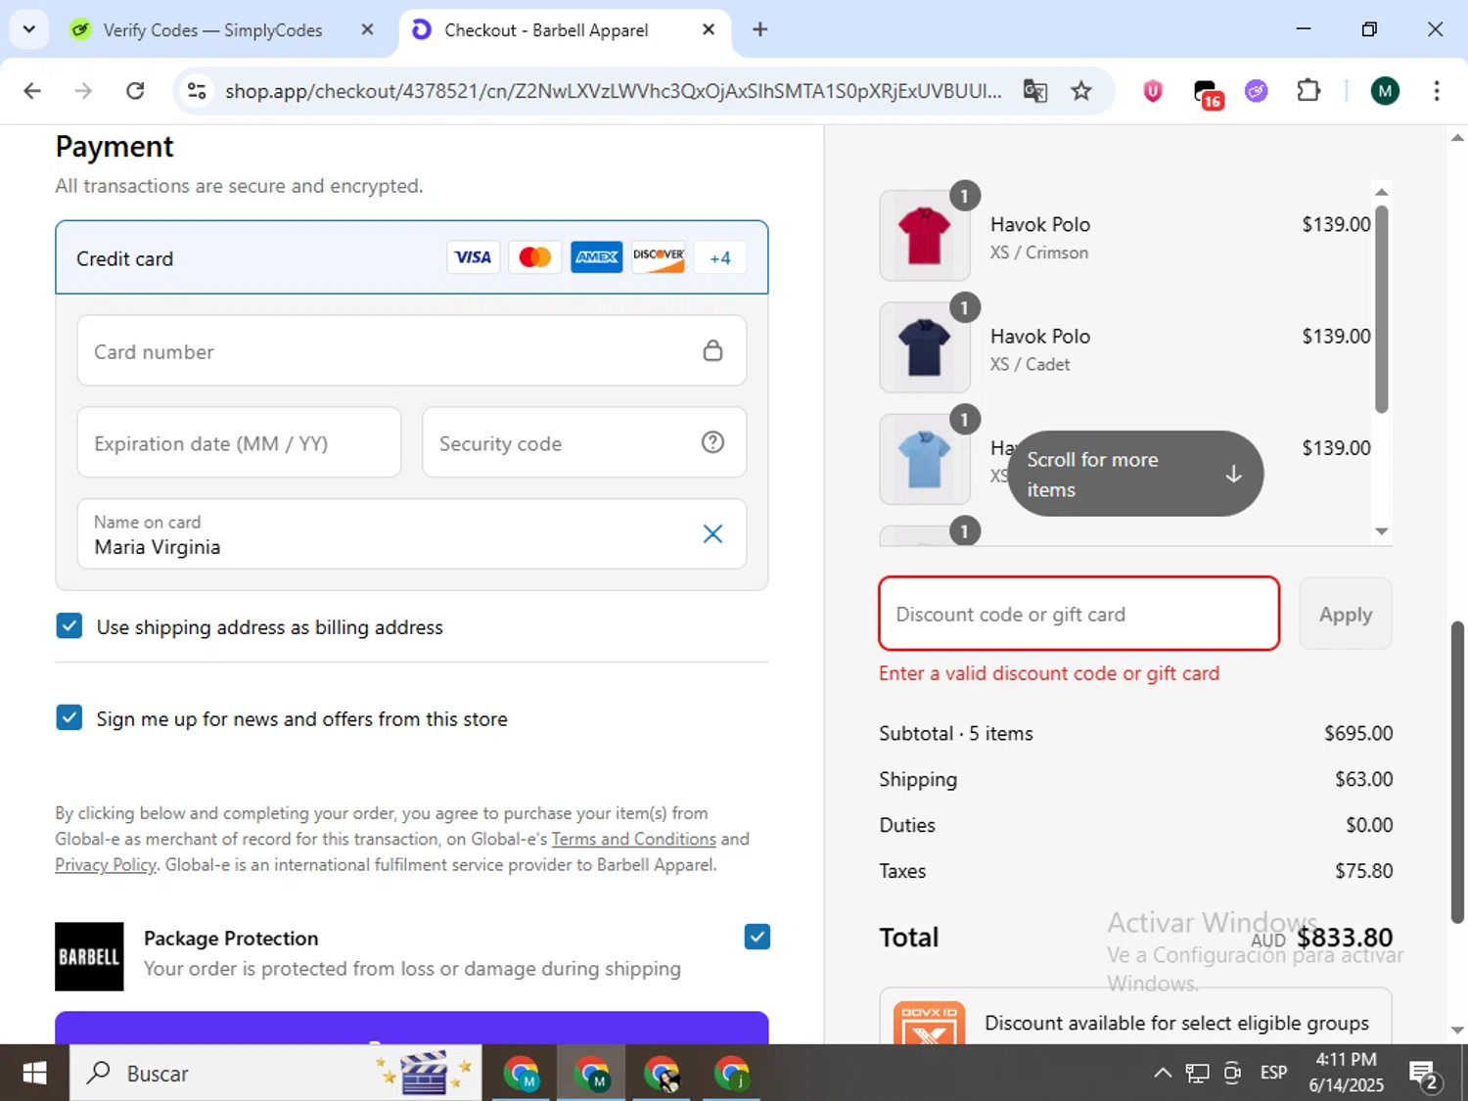1468x1101 pixels.
Task: Focus the Security code field
Action: [584, 442]
